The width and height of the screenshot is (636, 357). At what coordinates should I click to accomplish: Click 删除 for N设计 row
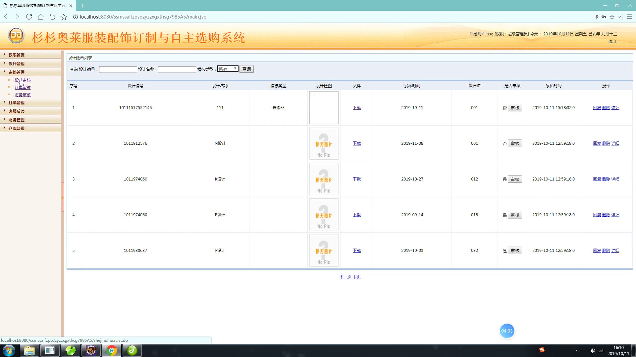606,143
